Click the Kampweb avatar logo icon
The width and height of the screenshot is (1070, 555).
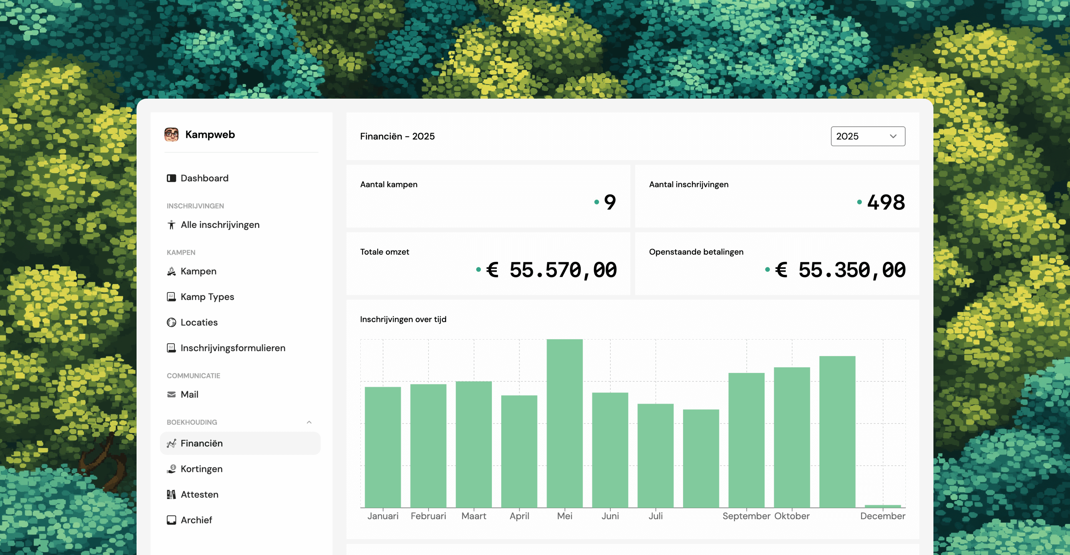click(x=171, y=135)
